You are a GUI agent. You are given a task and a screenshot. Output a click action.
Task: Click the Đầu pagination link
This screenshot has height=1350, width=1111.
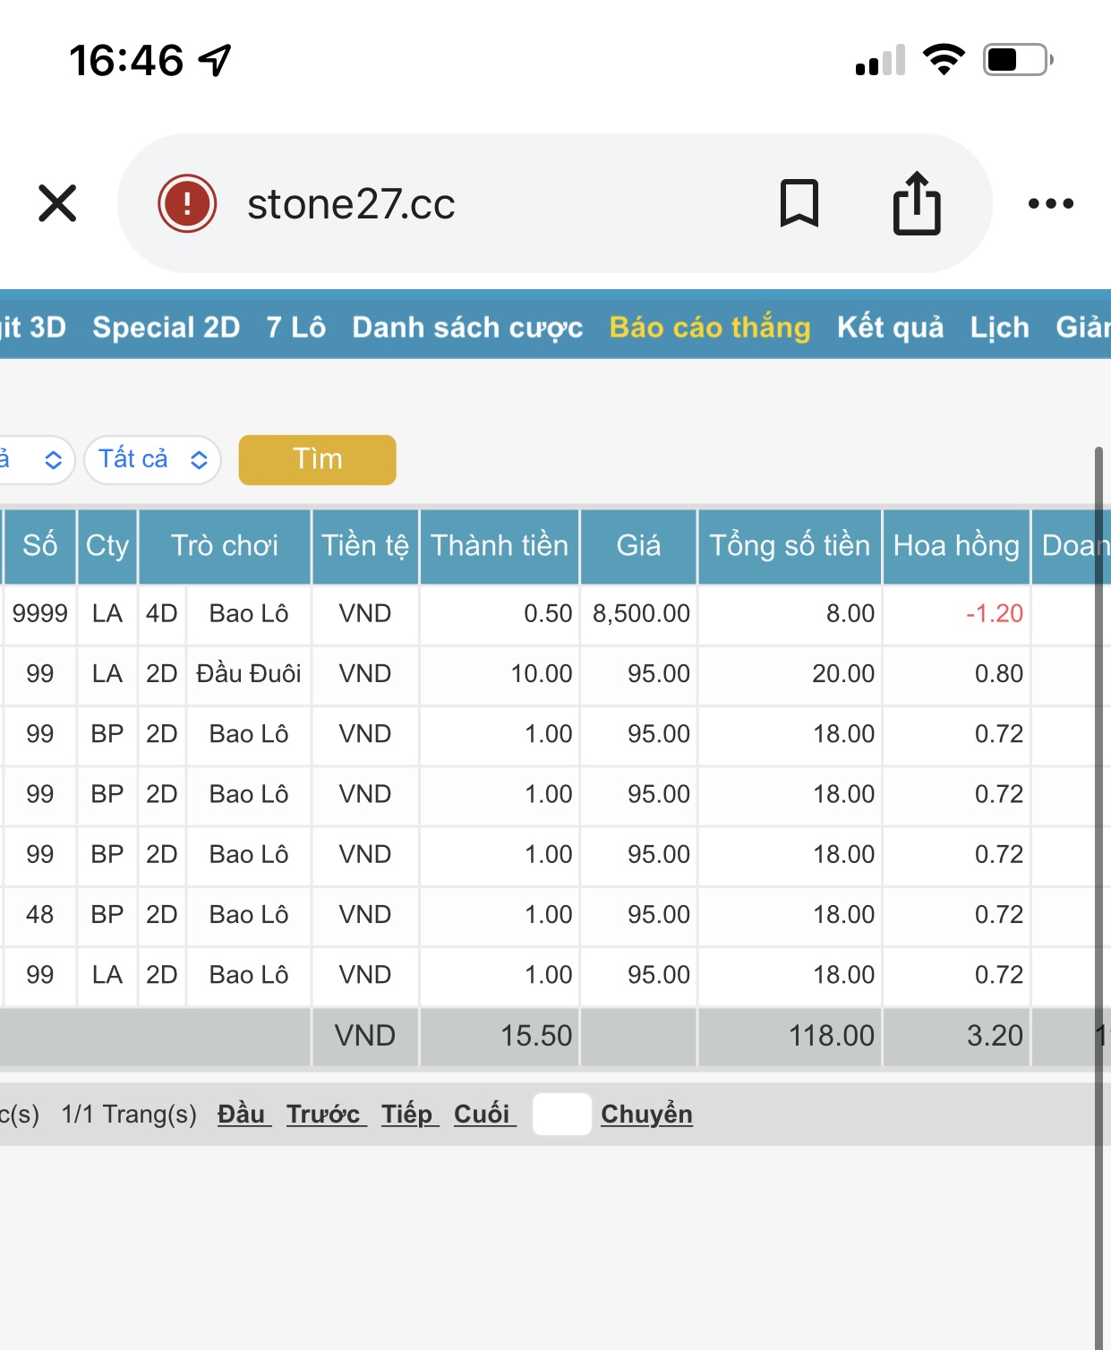pyautogui.click(x=244, y=1114)
